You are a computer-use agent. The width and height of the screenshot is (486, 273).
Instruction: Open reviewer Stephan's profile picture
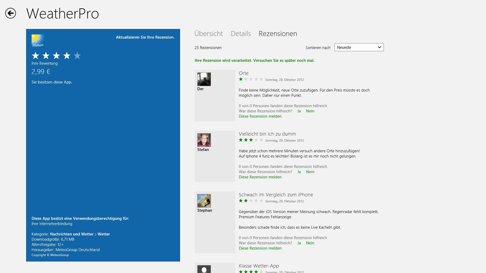pos(204,201)
